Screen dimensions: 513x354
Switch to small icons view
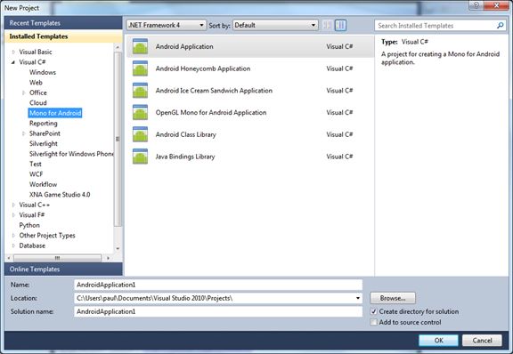coord(327,25)
